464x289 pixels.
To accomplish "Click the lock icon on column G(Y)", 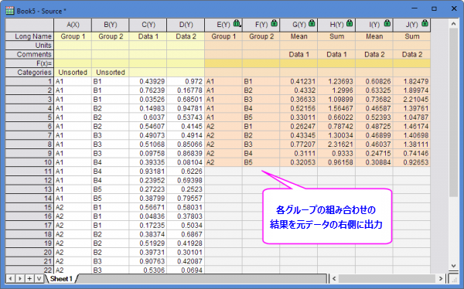I will point(312,23).
